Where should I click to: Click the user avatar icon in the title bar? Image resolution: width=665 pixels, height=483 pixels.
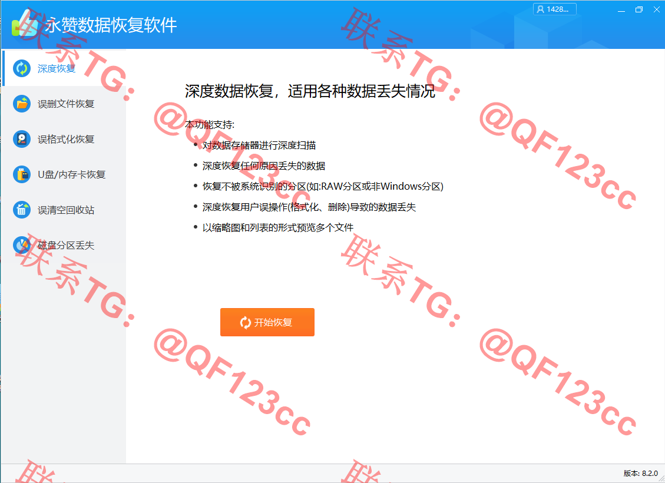pyautogui.click(x=540, y=9)
